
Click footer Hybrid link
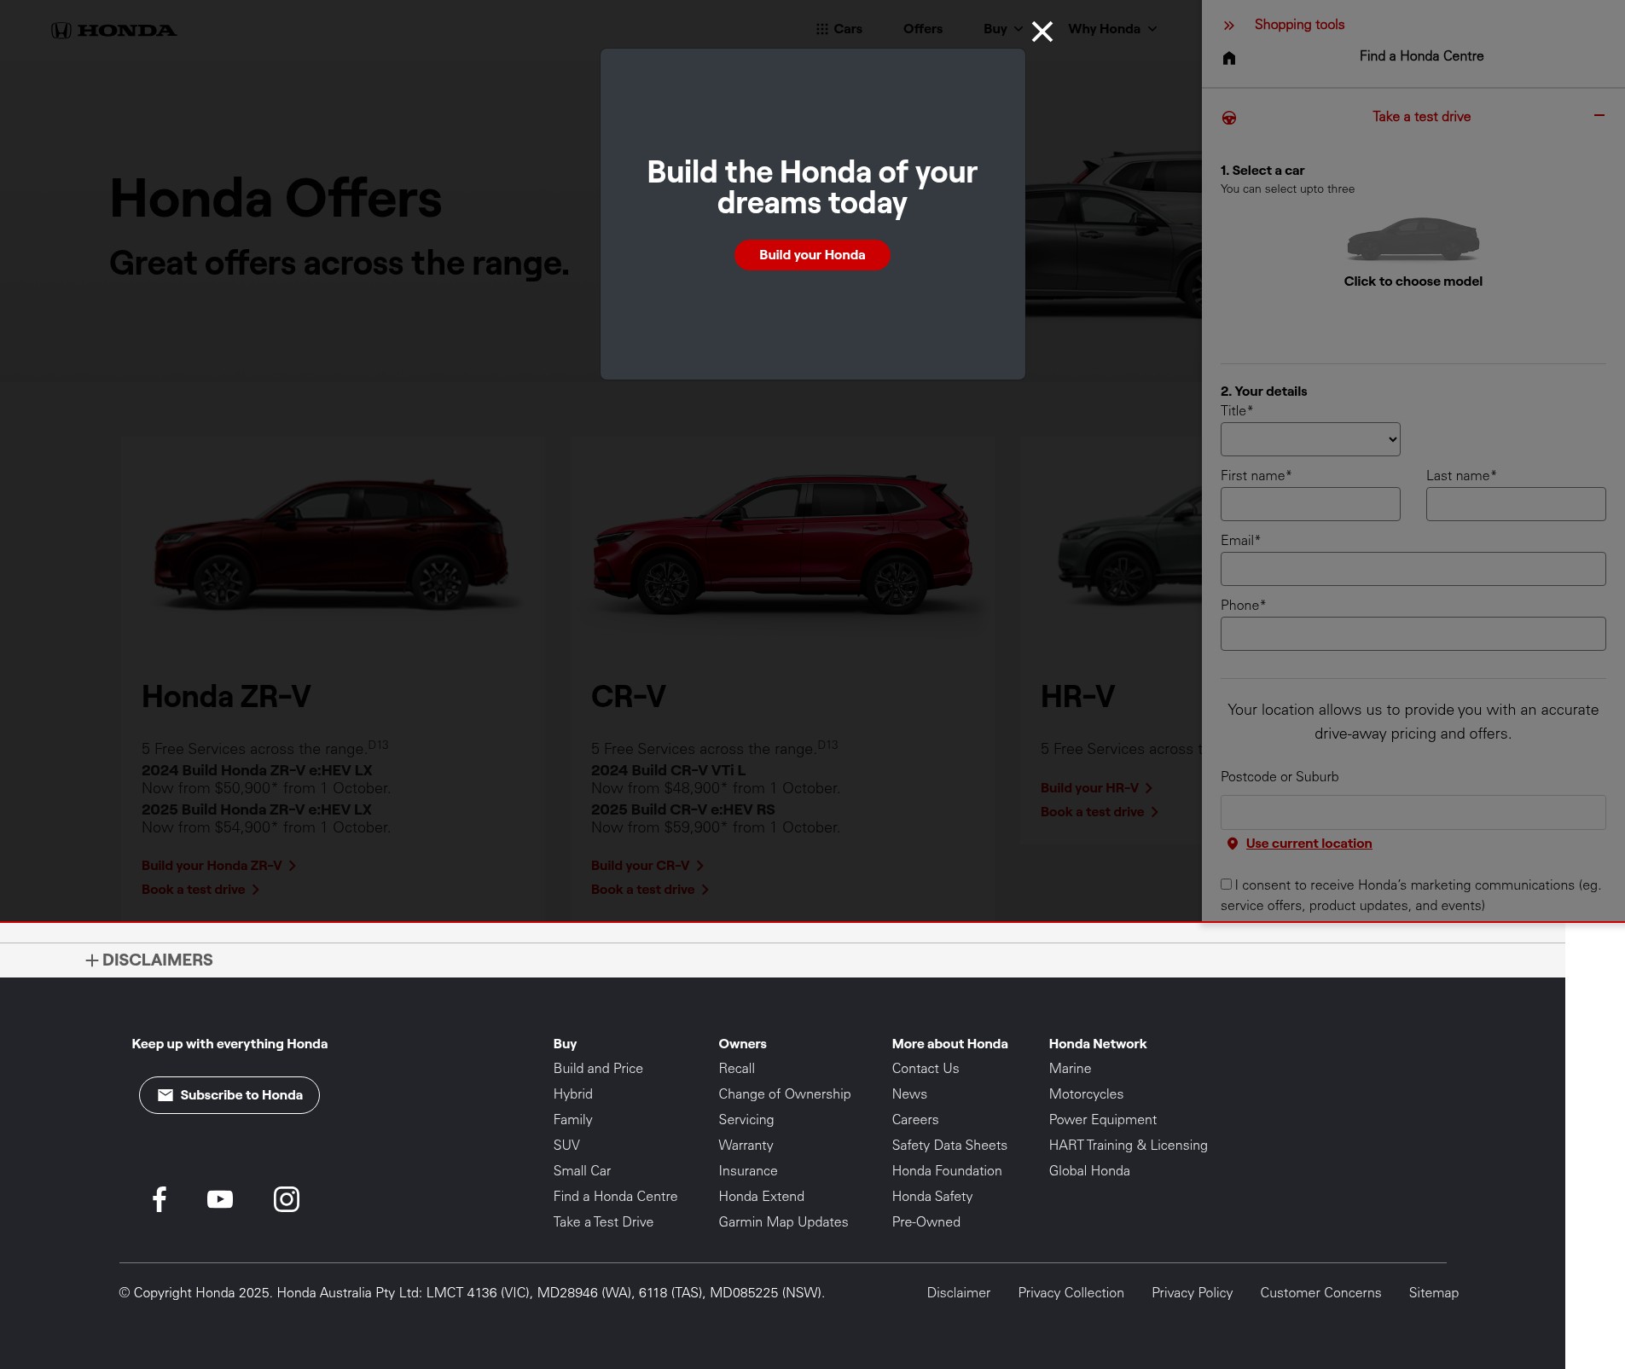point(572,1094)
